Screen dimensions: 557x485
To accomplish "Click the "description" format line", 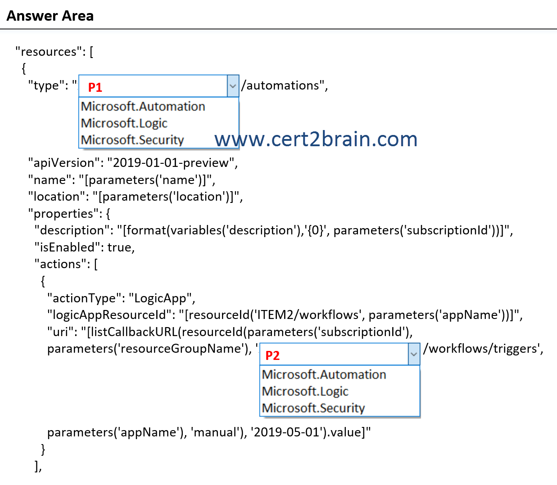I will (x=274, y=230).
